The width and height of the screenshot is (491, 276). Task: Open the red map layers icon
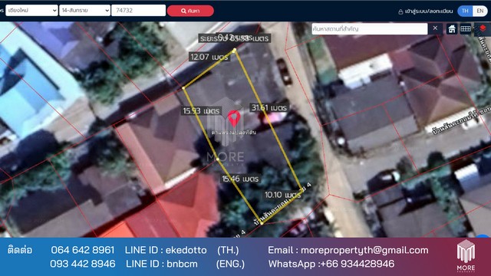[483, 29]
